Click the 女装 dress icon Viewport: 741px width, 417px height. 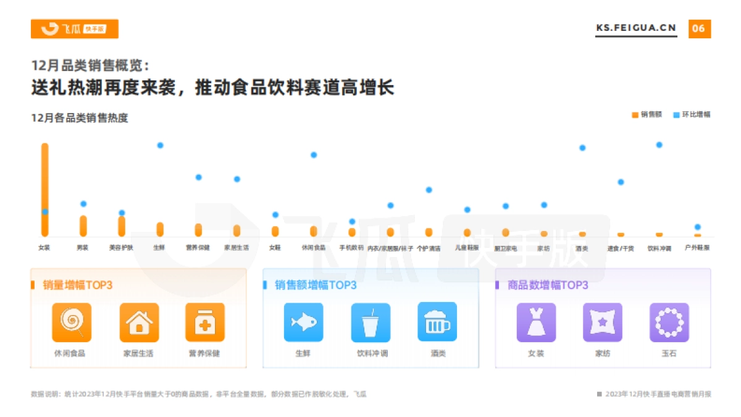pyautogui.click(x=536, y=321)
